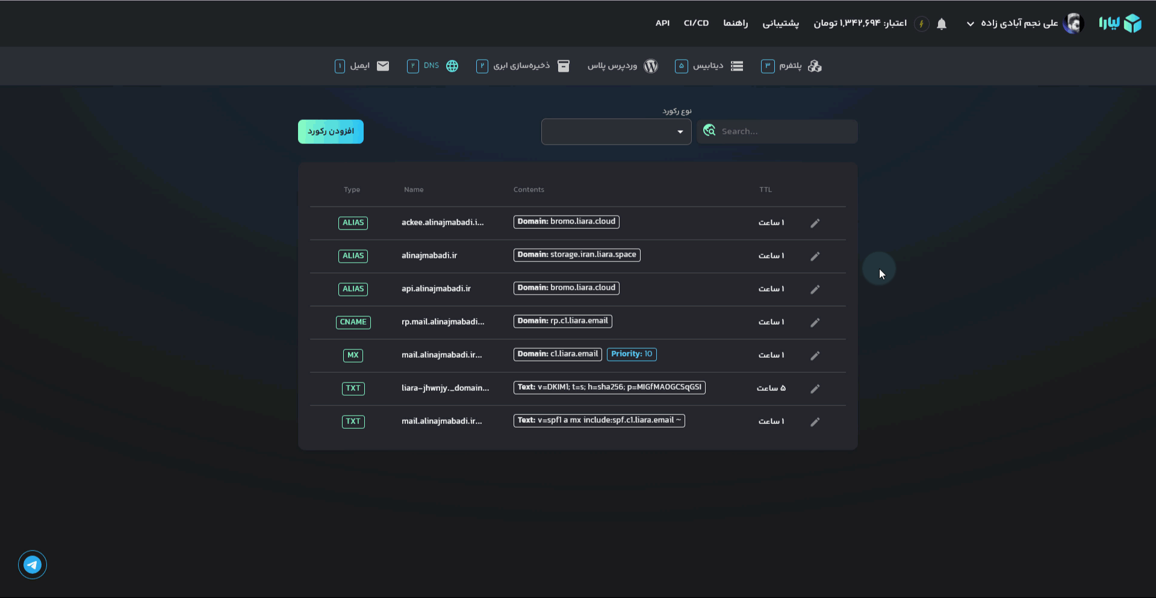Open the account credit balance link
The image size is (1156, 598).
860,23
